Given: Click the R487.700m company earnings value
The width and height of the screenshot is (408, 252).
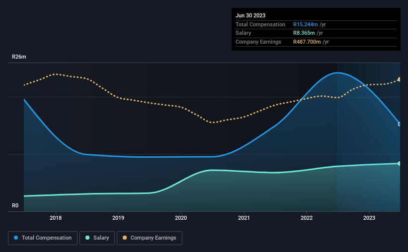Looking at the screenshot, I should click(x=307, y=42).
